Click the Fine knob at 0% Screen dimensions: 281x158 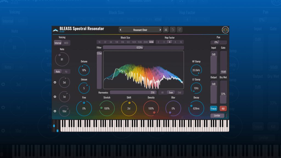click(x=84, y=108)
